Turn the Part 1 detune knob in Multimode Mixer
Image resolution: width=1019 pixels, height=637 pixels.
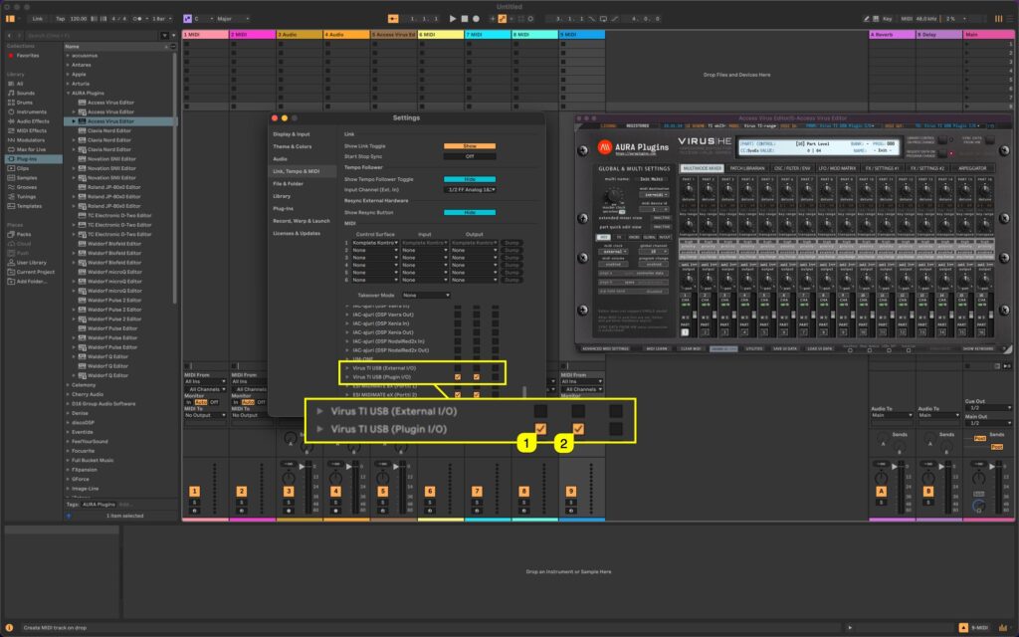687,191
